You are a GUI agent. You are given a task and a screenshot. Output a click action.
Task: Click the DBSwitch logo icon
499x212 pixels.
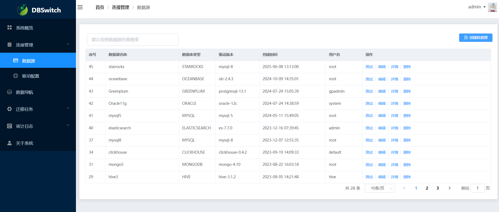pyautogui.click(x=22, y=10)
